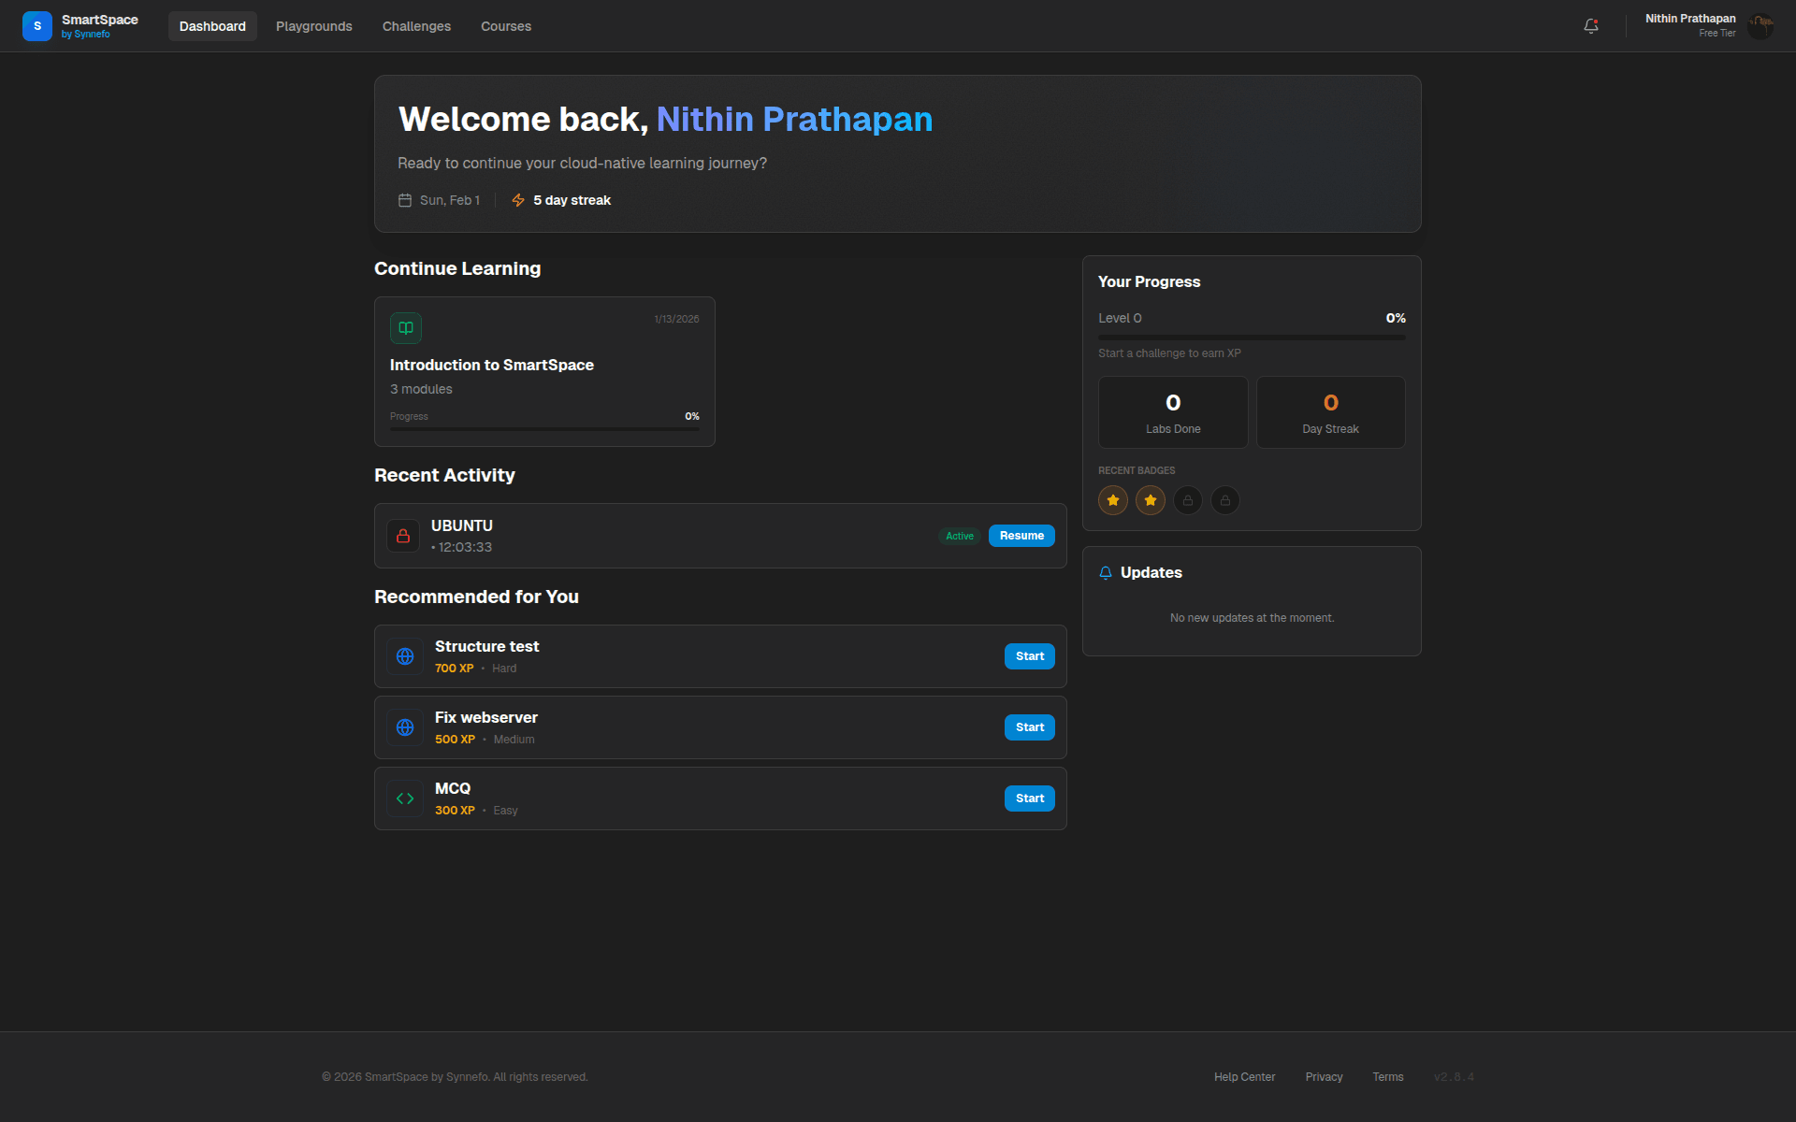1796x1122 pixels.
Task: Go to the Courses tab
Action: (506, 26)
